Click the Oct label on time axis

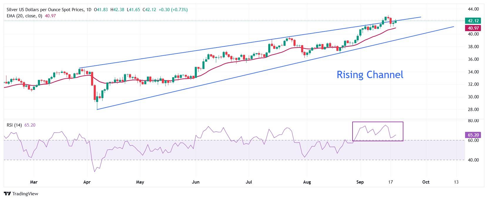pyautogui.click(x=426, y=182)
